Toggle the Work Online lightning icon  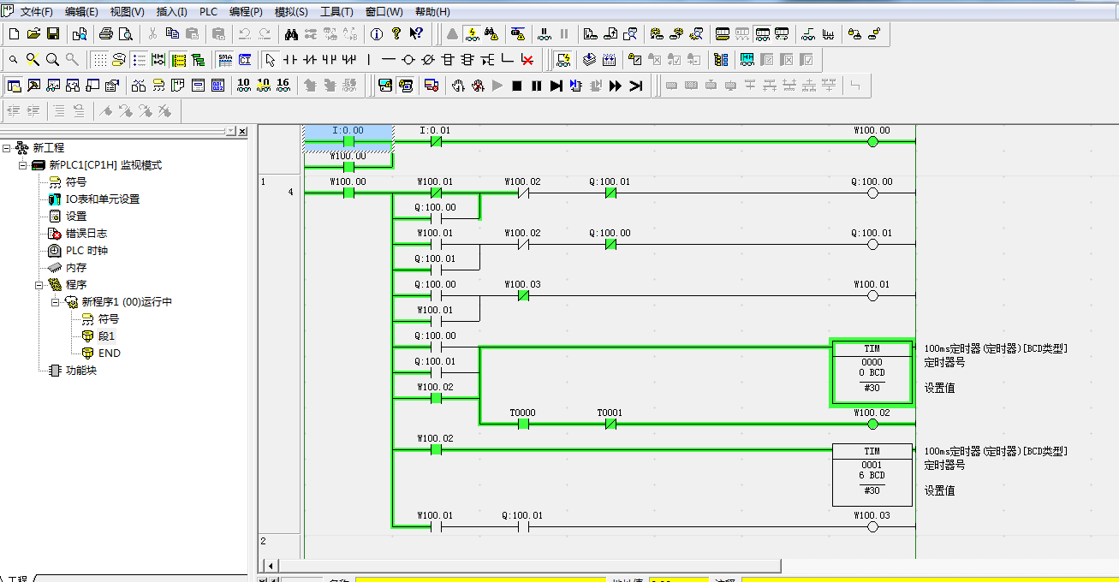[x=472, y=34]
